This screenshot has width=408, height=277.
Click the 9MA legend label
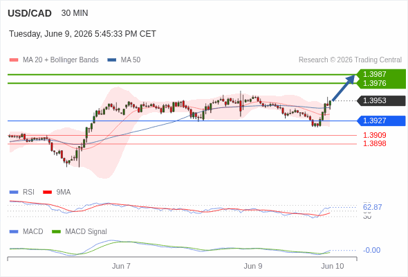(x=64, y=193)
